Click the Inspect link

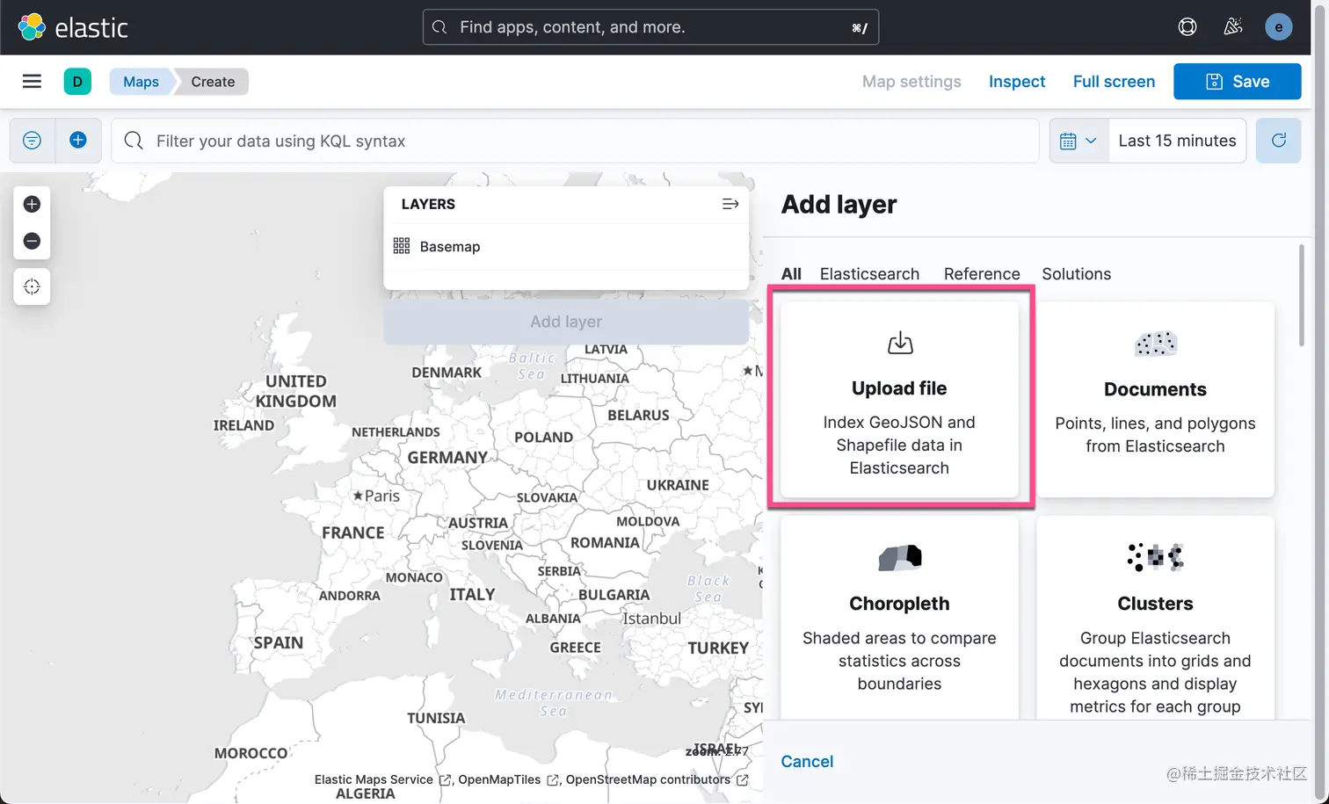pyautogui.click(x=1017, y=82)
